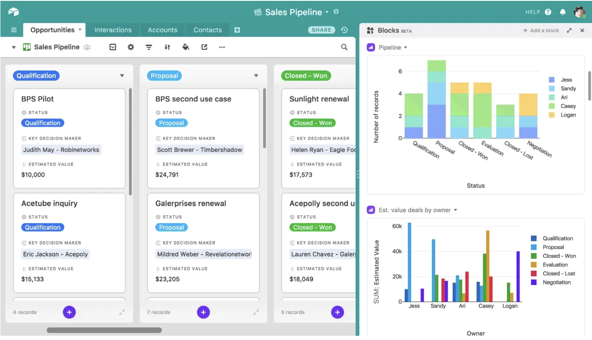Open the filter options in the toolbar

click(149, 47)
